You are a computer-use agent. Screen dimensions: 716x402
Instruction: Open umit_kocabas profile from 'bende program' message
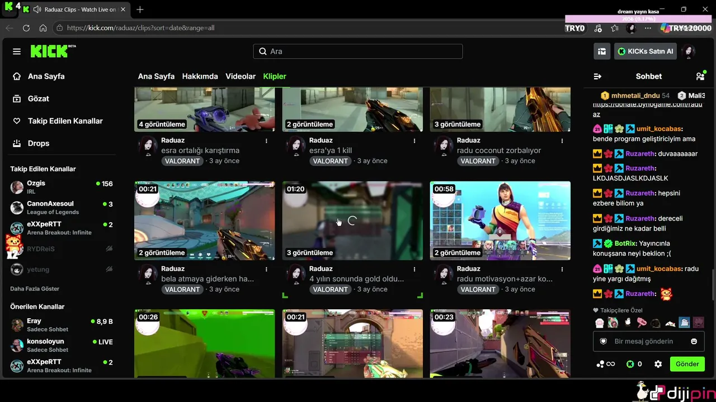pos(659,128)
